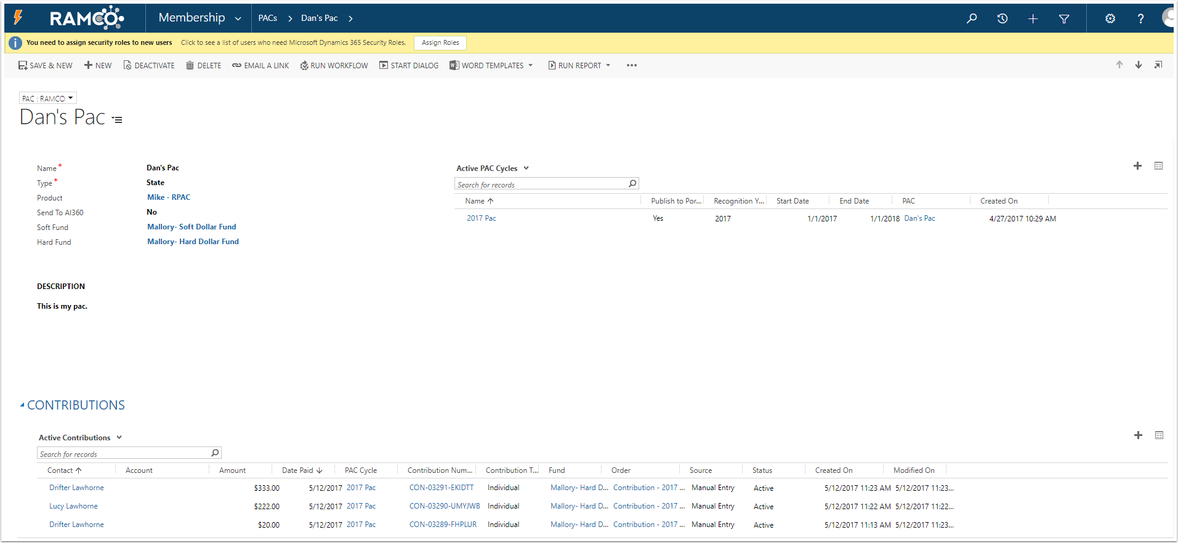
Task: Open Dan's Pac link in PAC column
Action: click(x=919, y=218)
